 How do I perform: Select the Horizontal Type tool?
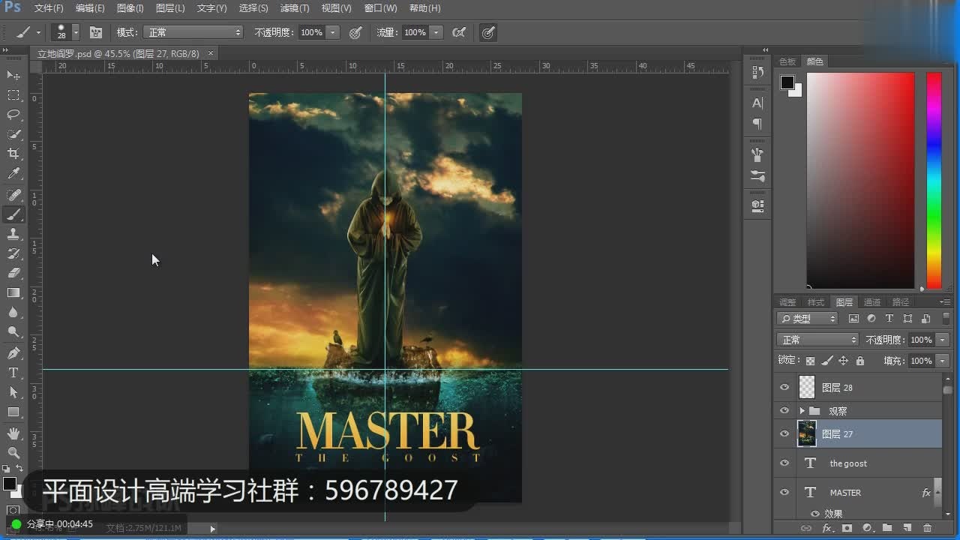[x=13, y=372]
